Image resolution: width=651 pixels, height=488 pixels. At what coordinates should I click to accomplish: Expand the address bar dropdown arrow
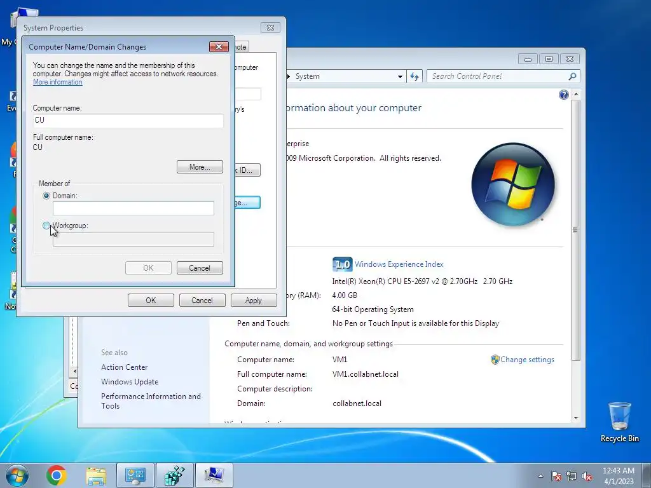400,76
